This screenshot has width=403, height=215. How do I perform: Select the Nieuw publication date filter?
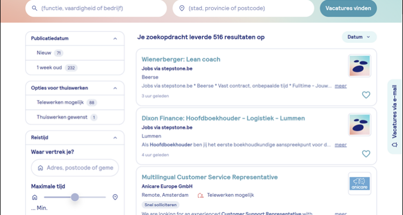(x=44, y=53)
